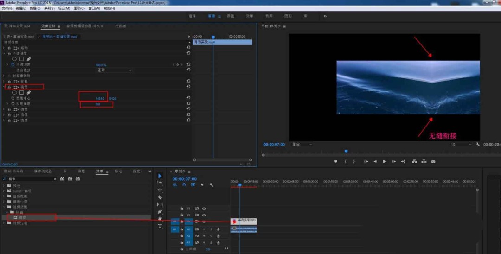
Task: Open Sequence menu
Action: [49, 8]
